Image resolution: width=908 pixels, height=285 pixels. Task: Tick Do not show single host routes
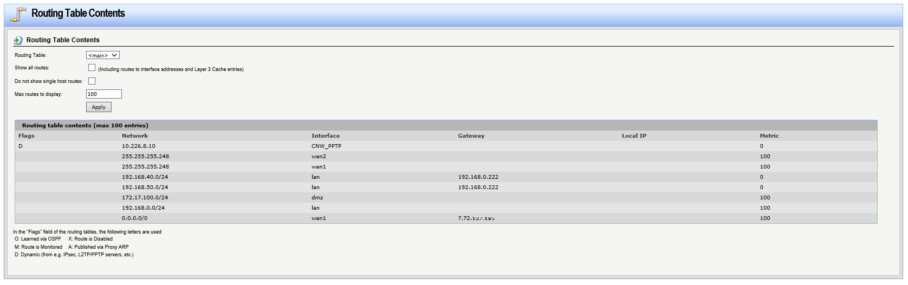click(92, 81)
